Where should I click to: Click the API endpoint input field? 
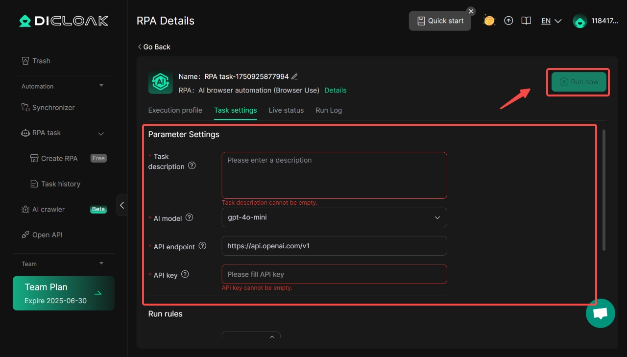point(334,246)
